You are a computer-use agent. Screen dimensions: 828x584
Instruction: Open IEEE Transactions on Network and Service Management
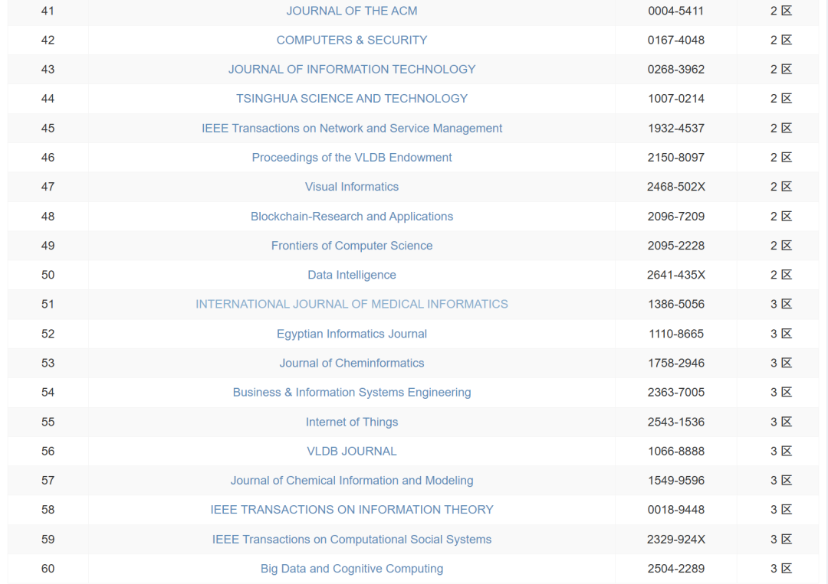[352, 128]
